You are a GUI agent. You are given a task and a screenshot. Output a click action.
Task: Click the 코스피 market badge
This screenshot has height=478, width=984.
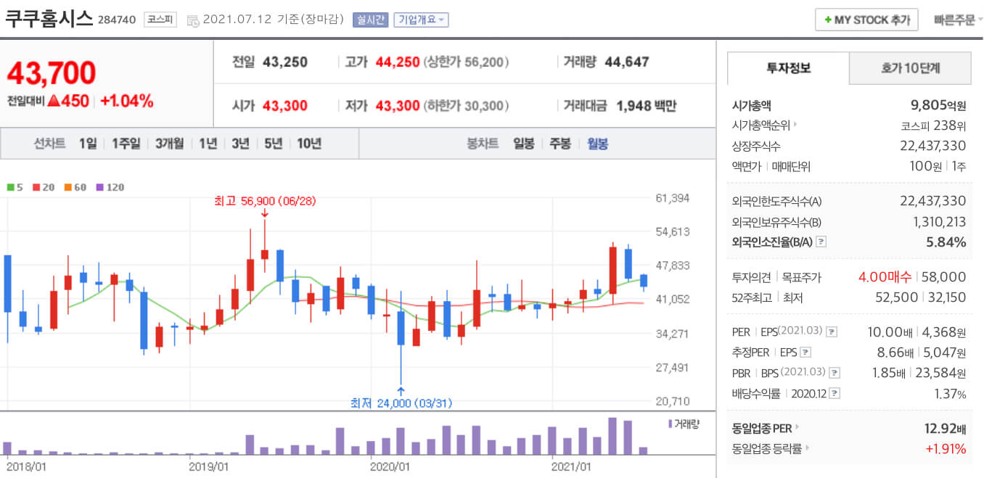(x=160, y=20)
